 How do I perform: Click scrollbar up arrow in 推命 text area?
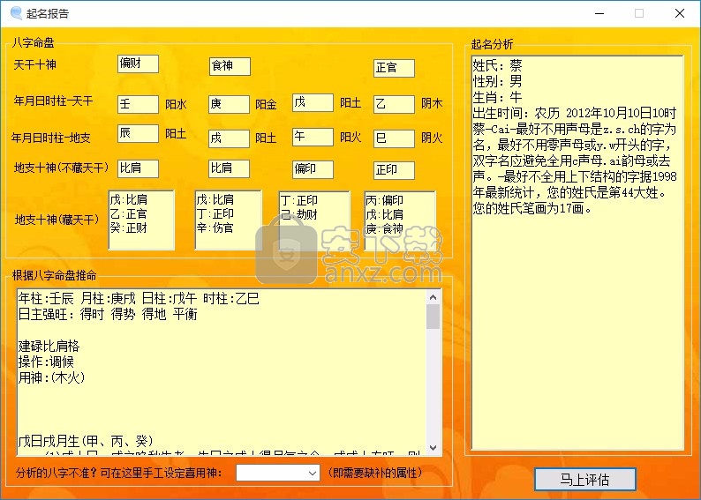coord(433,297)
